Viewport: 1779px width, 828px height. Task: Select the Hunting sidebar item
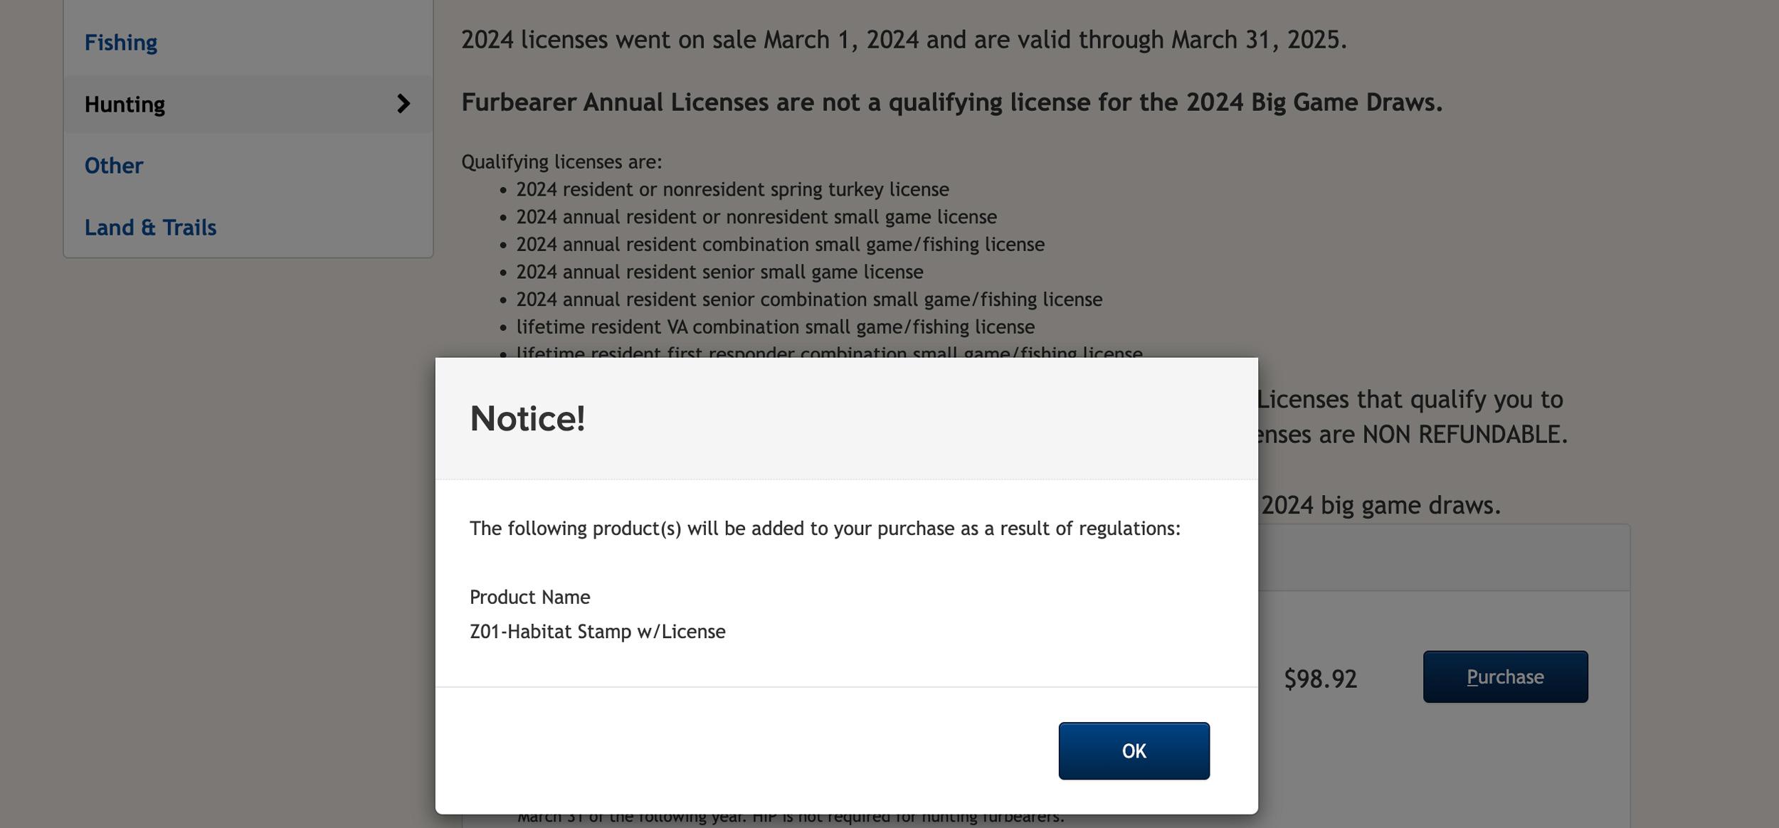click(125, 104)
